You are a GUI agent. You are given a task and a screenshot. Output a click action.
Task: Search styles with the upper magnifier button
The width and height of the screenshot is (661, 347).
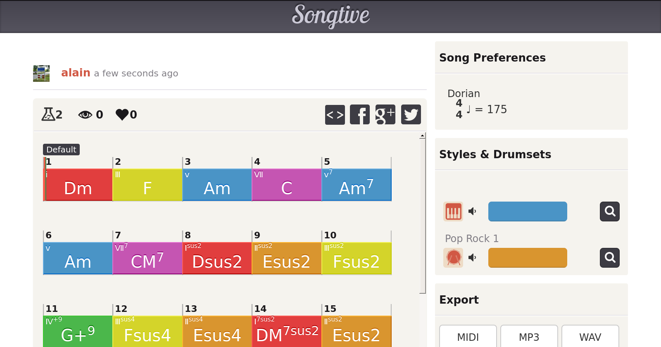point(610,212)
